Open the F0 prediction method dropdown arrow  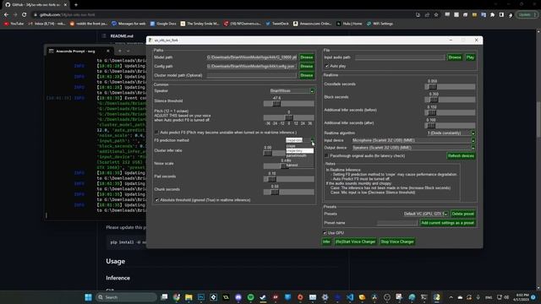pyautogui.click(x=312, y=140)
